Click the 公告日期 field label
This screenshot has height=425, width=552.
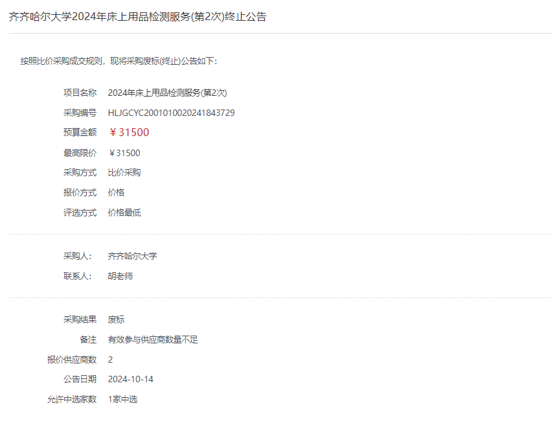point(80,379)
